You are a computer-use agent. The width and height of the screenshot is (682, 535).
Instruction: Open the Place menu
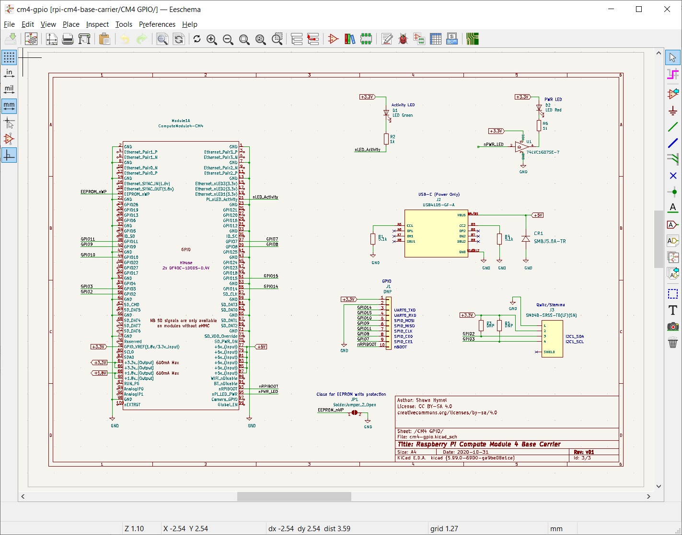tap(71, 24)
